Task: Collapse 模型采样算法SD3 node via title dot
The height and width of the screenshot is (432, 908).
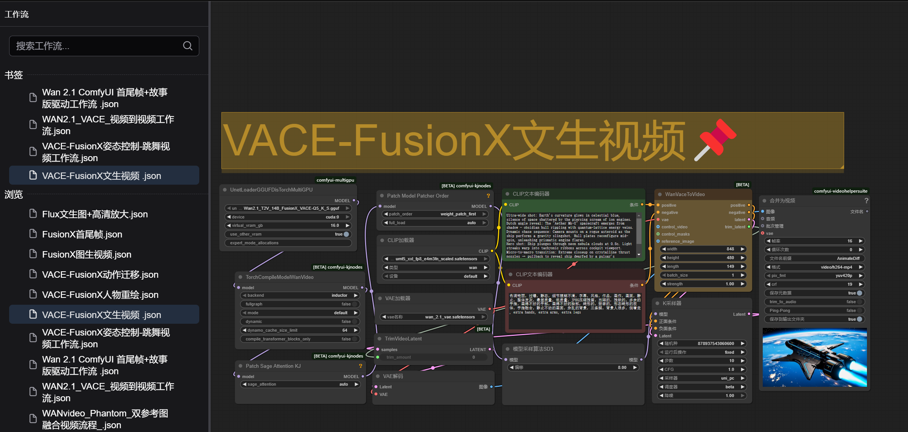Action: 507,349
